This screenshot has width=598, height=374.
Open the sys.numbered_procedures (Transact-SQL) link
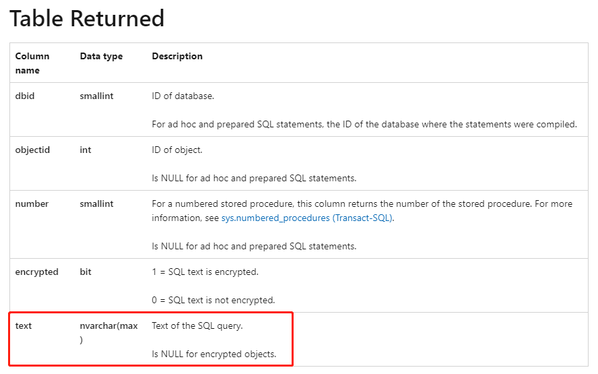[x=306, y=218]
